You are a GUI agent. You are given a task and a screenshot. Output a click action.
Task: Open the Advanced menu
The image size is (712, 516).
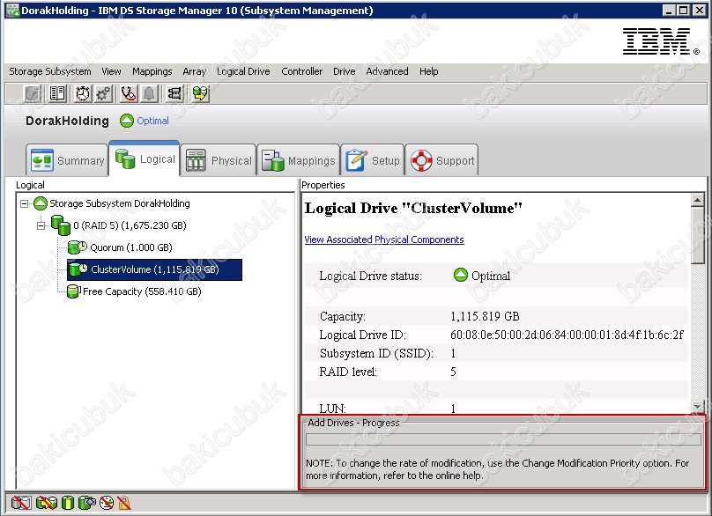[x=388, y=71]
